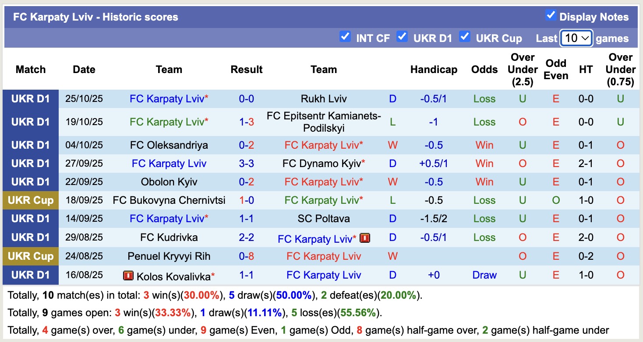This screenshot has width=643, height=342.
Task: Click FC Epitsentr Kamianets-Podilskyi team name
Action: coord(323,122)
